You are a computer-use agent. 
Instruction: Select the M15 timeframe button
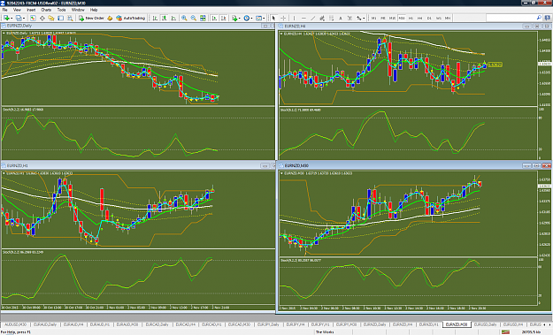point(392,18)
